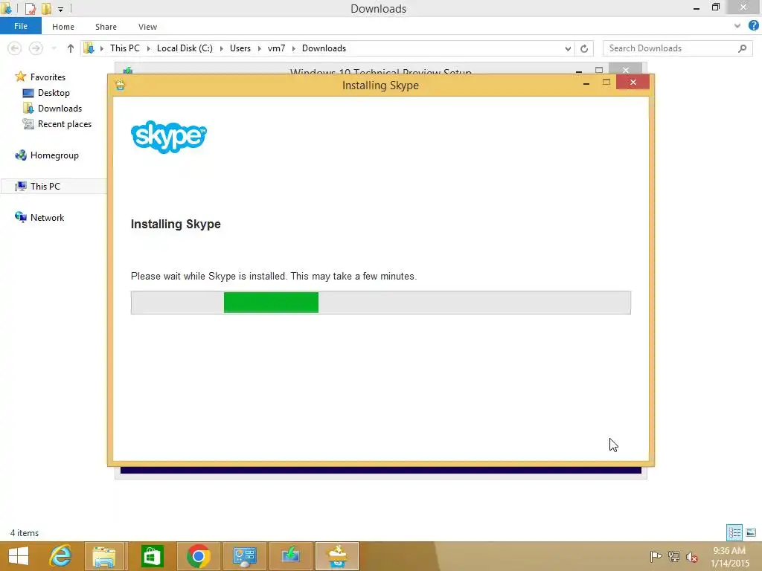Click Users breadcrumb in address bar
This screenshot has height=571, width=762.
[x=240, y=48]
